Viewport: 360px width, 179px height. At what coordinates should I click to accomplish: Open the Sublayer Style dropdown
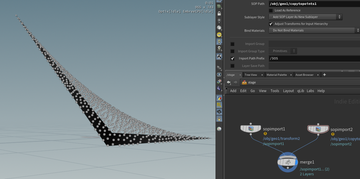click(x=305, y=17)
